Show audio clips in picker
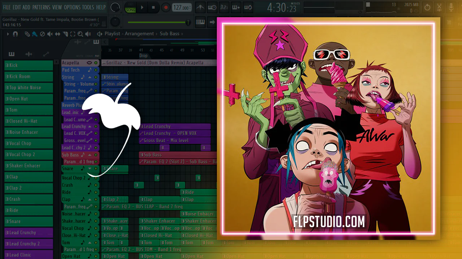 coord(29,54)
